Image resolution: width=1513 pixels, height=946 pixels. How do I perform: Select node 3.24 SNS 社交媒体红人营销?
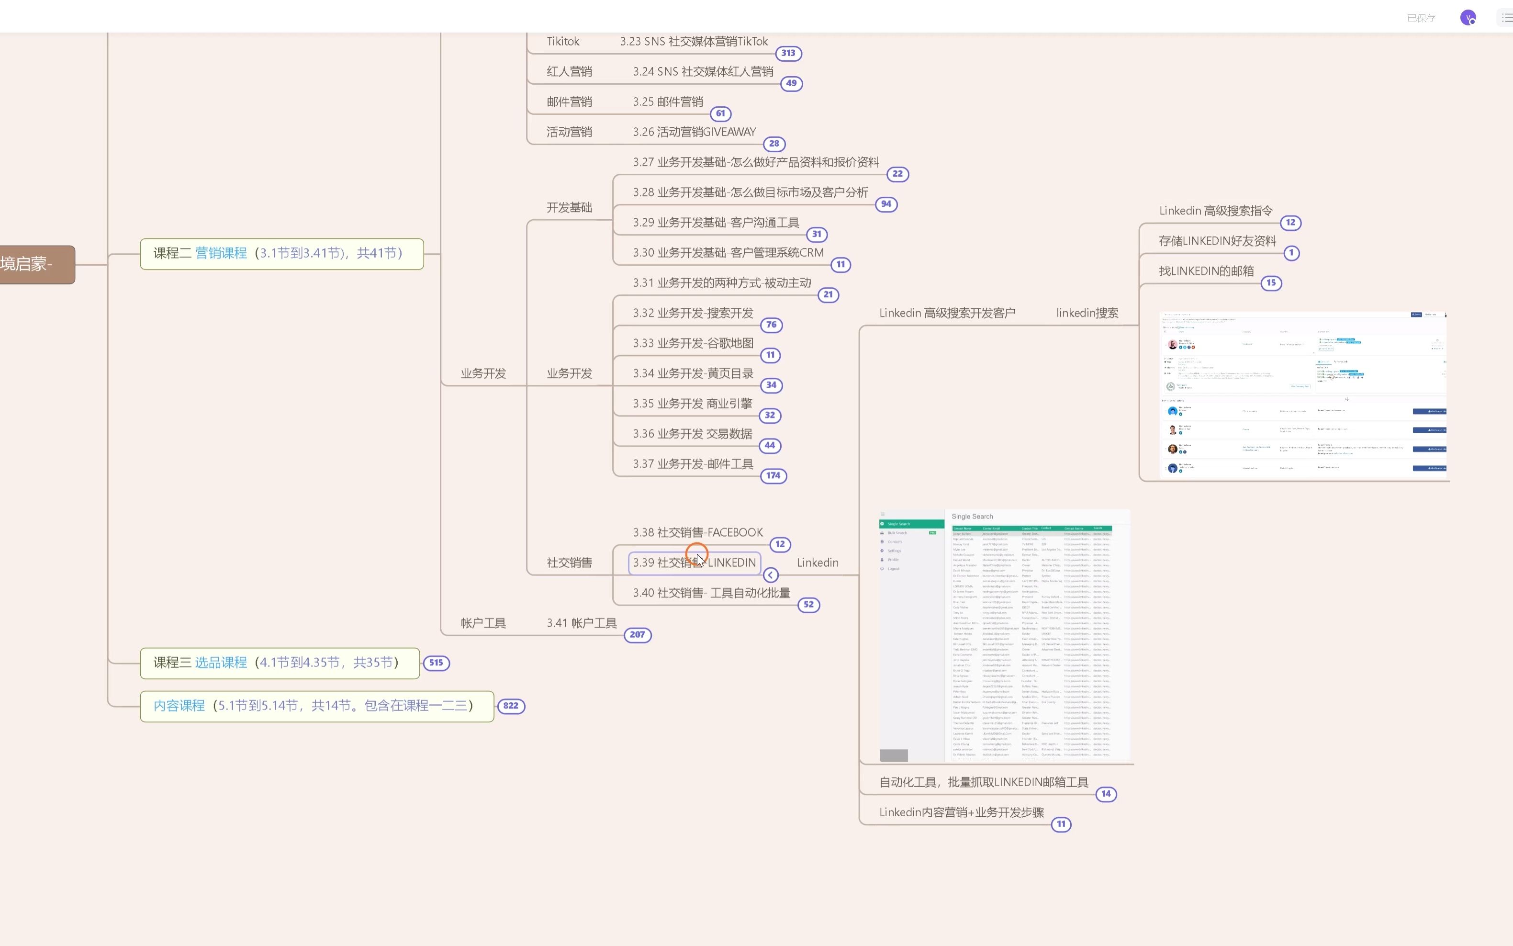point(703,72)
